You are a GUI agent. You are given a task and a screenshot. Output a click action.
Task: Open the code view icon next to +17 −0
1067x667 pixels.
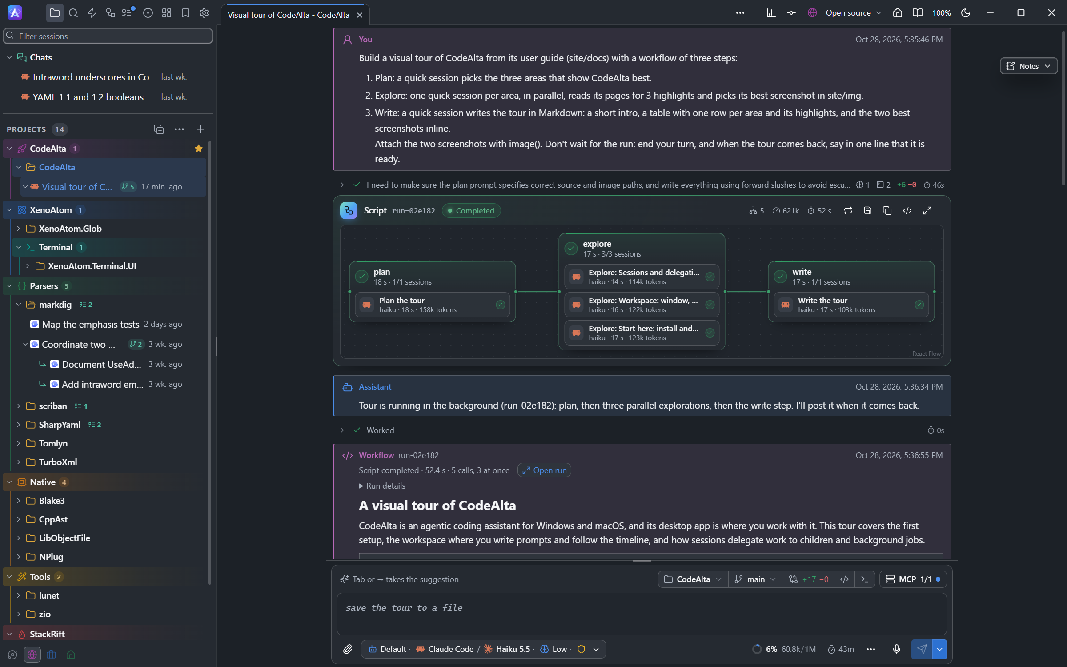point(845,579)
